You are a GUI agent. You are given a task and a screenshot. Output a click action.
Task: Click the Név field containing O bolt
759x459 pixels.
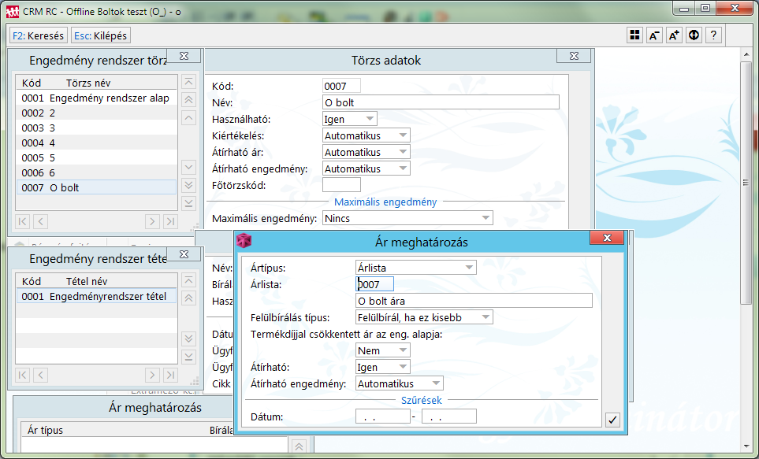click(441, 102)
